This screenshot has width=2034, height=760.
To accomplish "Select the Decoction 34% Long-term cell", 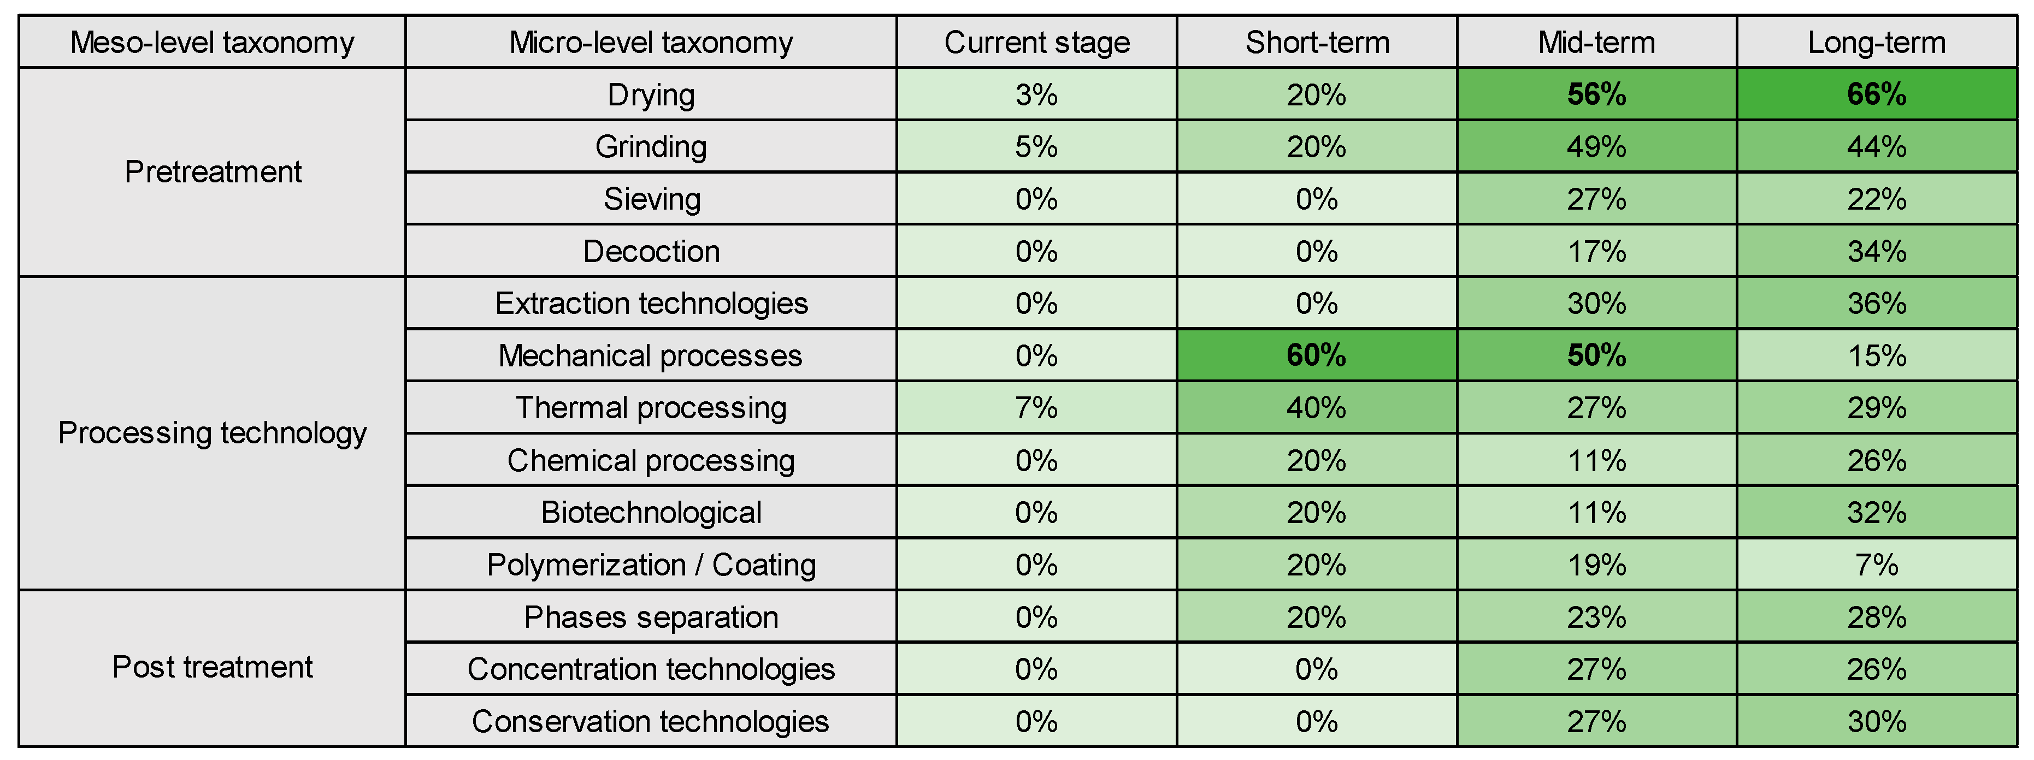I will (x=1876, y=252).
